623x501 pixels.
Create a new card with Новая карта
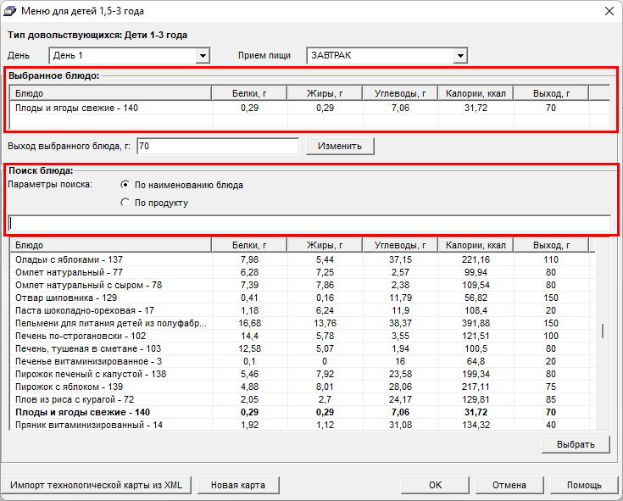click(x=238, y=485)
